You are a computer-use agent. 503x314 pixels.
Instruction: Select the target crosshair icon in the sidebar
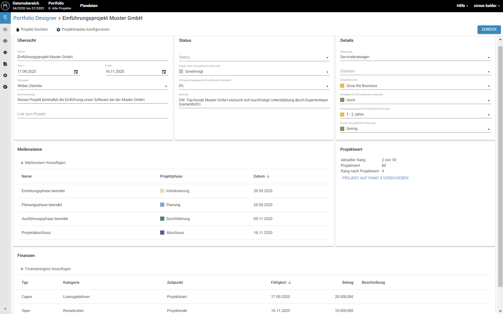[x=5, y=41]
